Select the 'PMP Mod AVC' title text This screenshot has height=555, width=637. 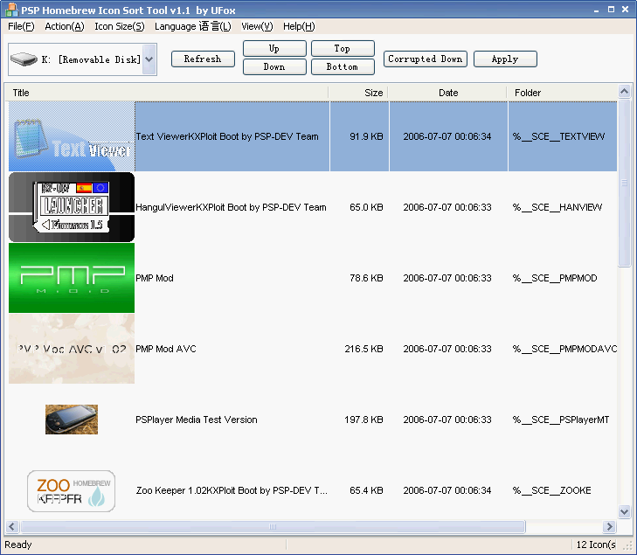click(166, 349)
